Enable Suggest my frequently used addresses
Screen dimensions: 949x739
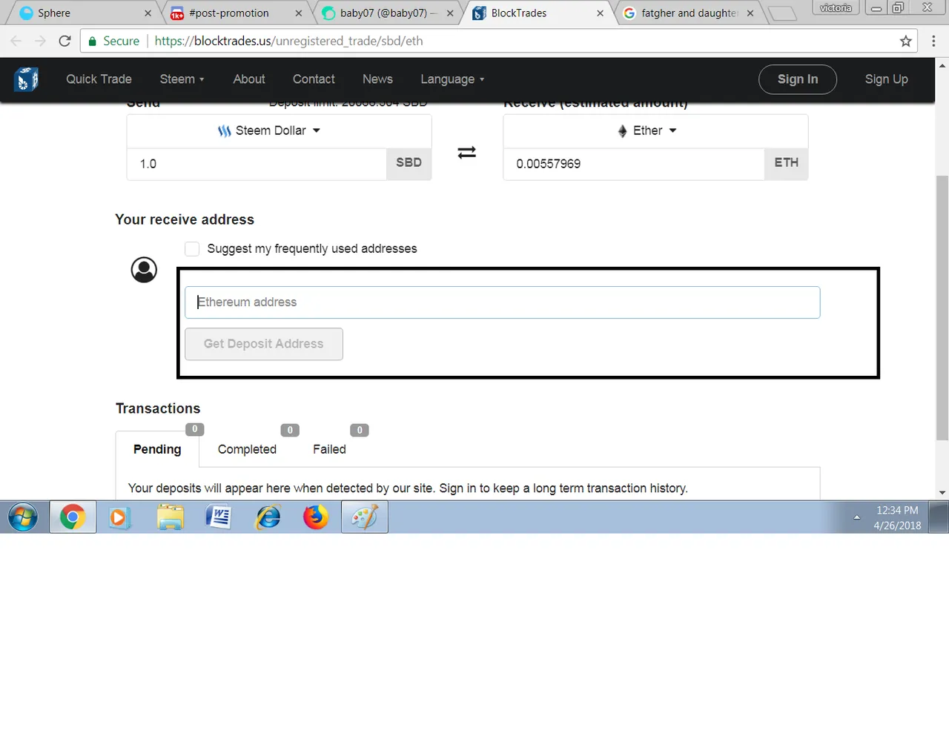point(192,249)
